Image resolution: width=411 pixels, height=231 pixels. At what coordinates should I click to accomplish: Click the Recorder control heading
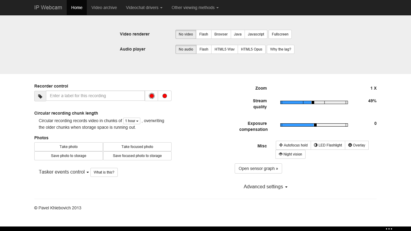click(51, 86)
